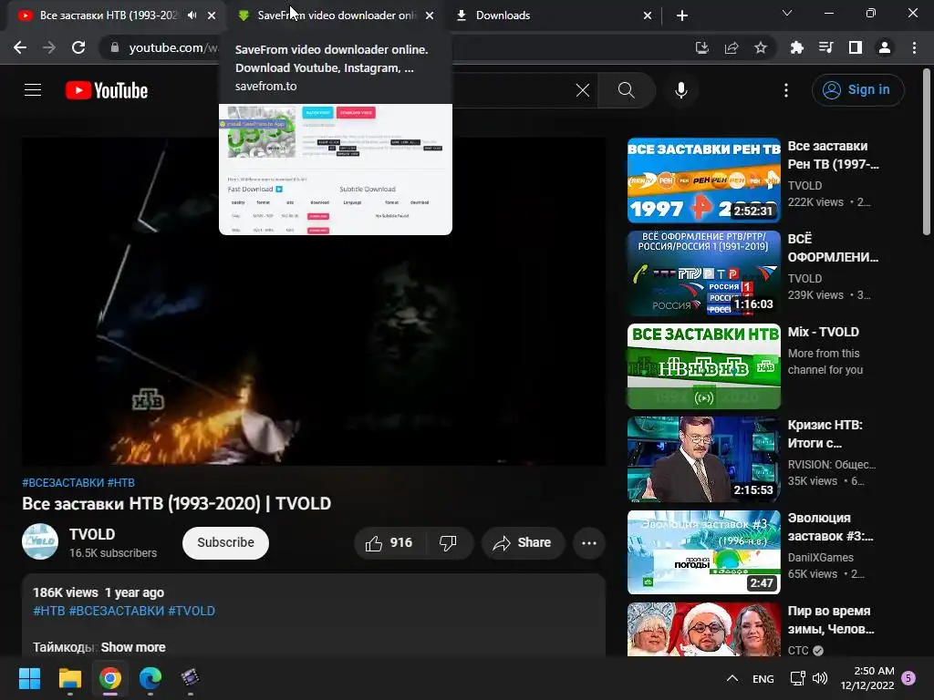The image size is (934, 700).
Task: Start voice search with the microphone
Action: (x=680, y=90)
